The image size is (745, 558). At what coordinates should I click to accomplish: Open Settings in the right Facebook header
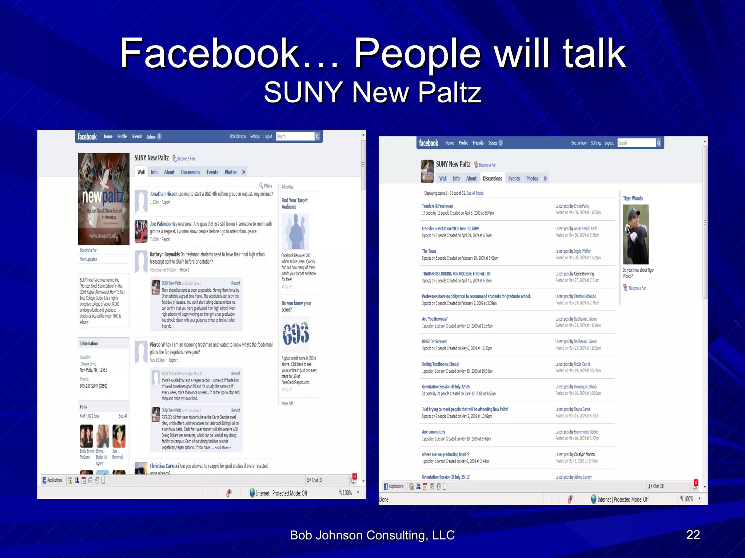click(596, 143)
